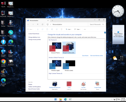Select the Windows (dark) theme
Viewport: 126px width, 102px height.
point(69,66)
